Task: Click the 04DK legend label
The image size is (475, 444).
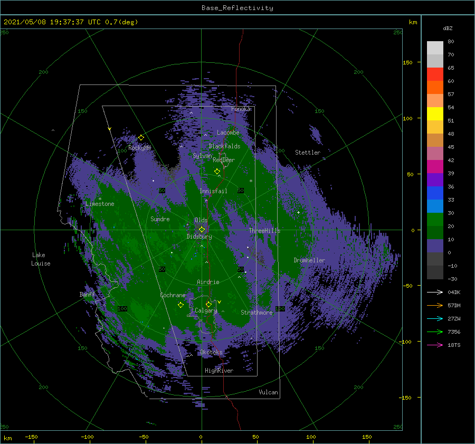Action: coord(454,292)
